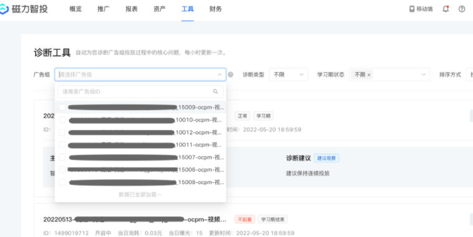Image resolution: width=473 pixels, height=237 pixels.
Task: Select the 工具 tab
Action: tap(187, 9)
